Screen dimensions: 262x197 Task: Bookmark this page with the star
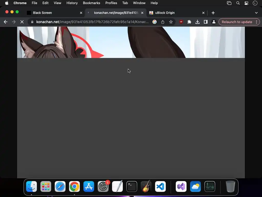tap(171, 22)
